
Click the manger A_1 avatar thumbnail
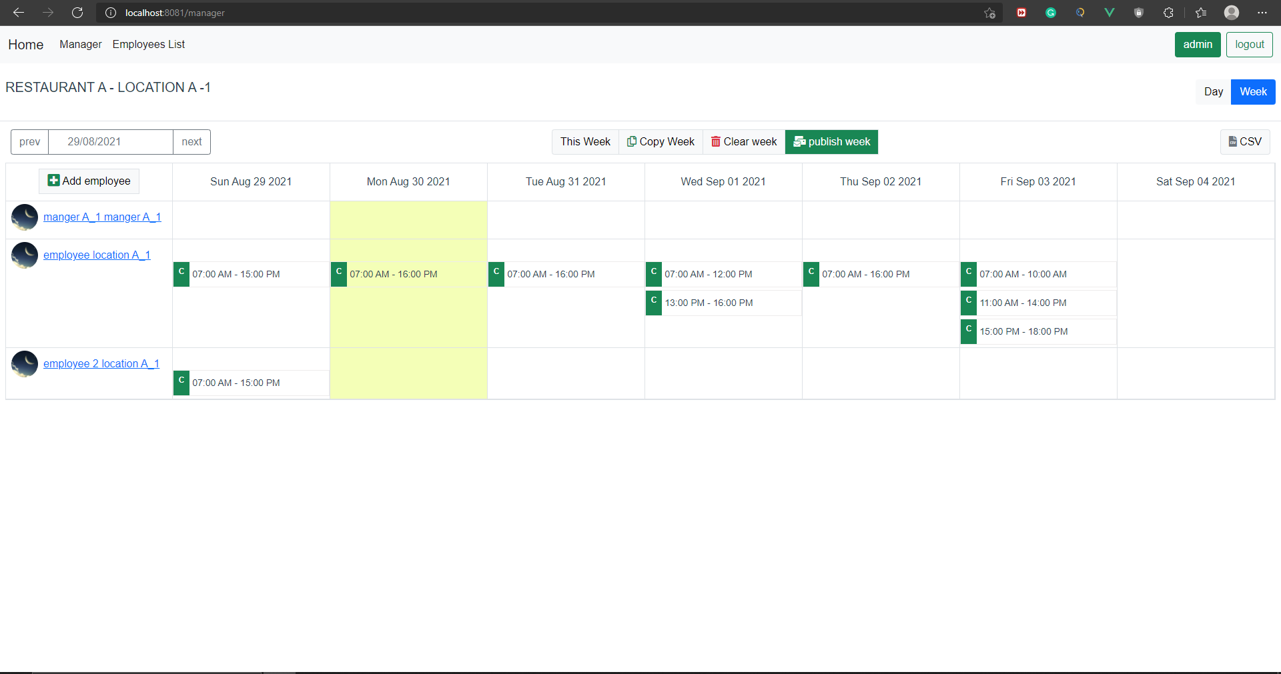coord(24,217)
